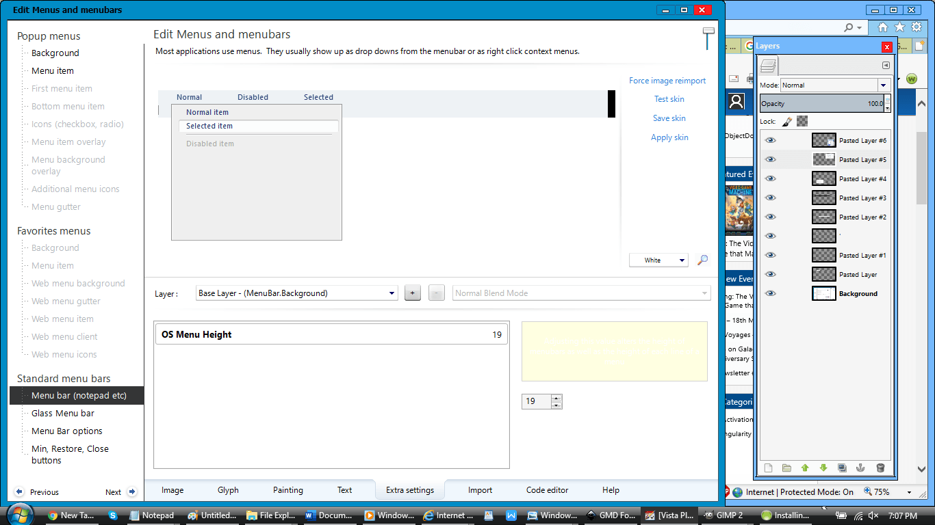Select Background layer thumbnail in GIMP
This screenshot has width=935, height=525.
(824, 293)
